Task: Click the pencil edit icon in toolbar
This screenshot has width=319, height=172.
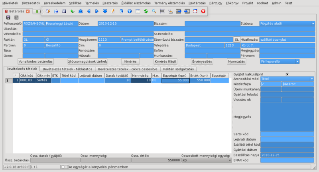Action: [x=113, y=11]
